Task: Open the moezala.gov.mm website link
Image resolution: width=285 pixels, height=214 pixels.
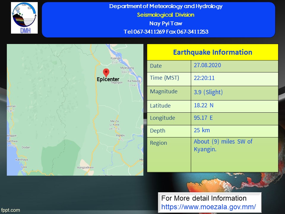Action: 208,207
